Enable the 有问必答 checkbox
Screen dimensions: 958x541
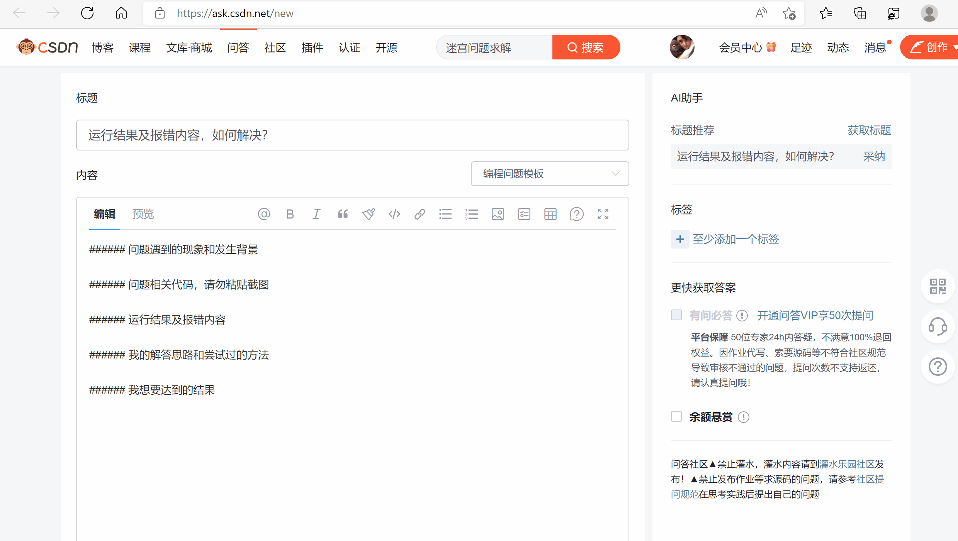point(676,315)
